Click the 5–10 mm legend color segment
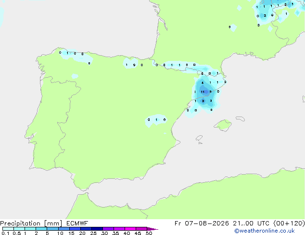 tap(52, 229)
